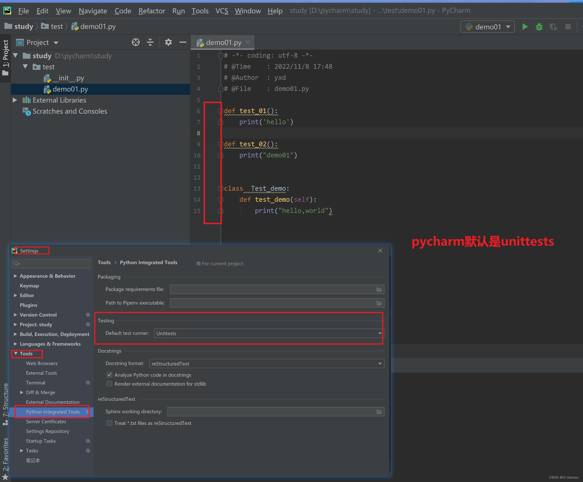Click project-level icon beside Version Control
Viewport: 583px width, 482px height.
coord(88,315)
